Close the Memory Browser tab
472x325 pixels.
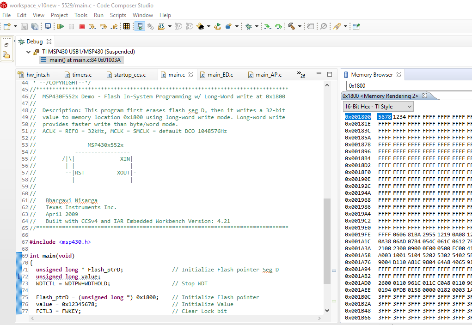click(399, 75)
